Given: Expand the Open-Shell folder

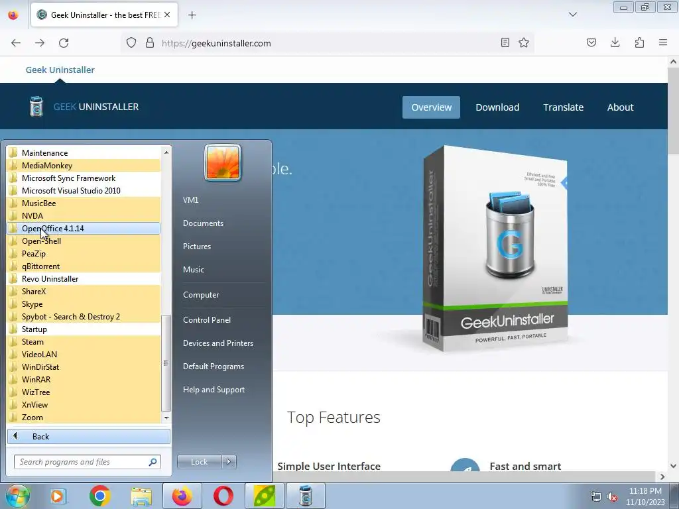Looking at the screenshot, I should coord(84,241).
